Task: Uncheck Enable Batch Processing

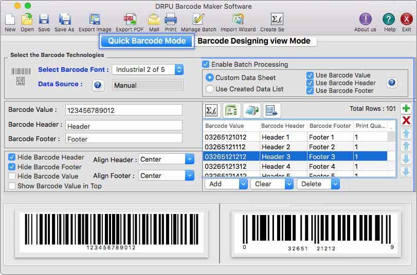Action: point(206,64)
